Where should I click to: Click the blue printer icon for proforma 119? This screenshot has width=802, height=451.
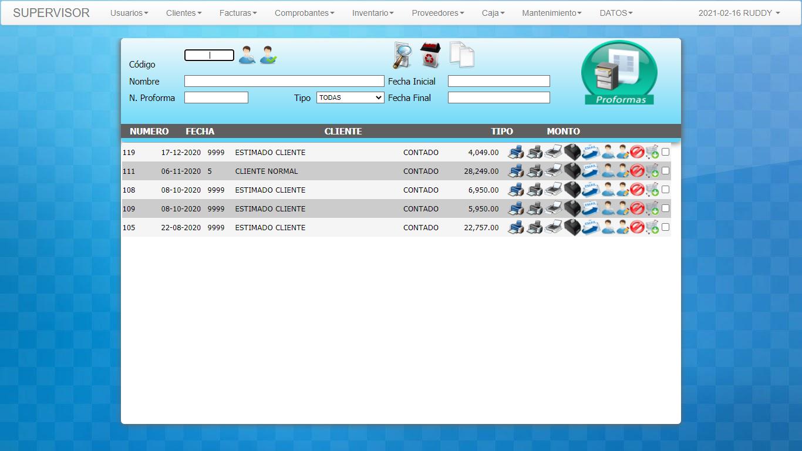515,153
